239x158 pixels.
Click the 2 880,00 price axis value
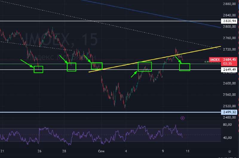[229, 4]
